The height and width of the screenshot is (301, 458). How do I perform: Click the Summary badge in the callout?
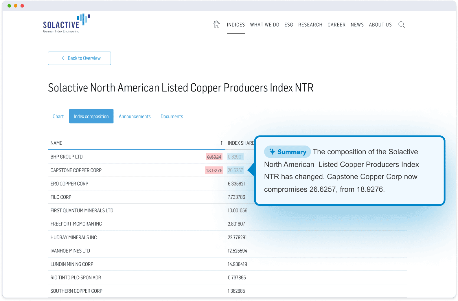287,152
